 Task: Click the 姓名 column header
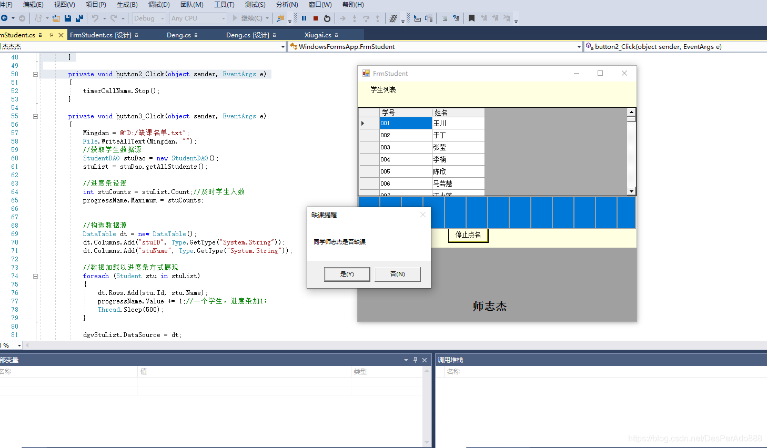click(458, 113)
